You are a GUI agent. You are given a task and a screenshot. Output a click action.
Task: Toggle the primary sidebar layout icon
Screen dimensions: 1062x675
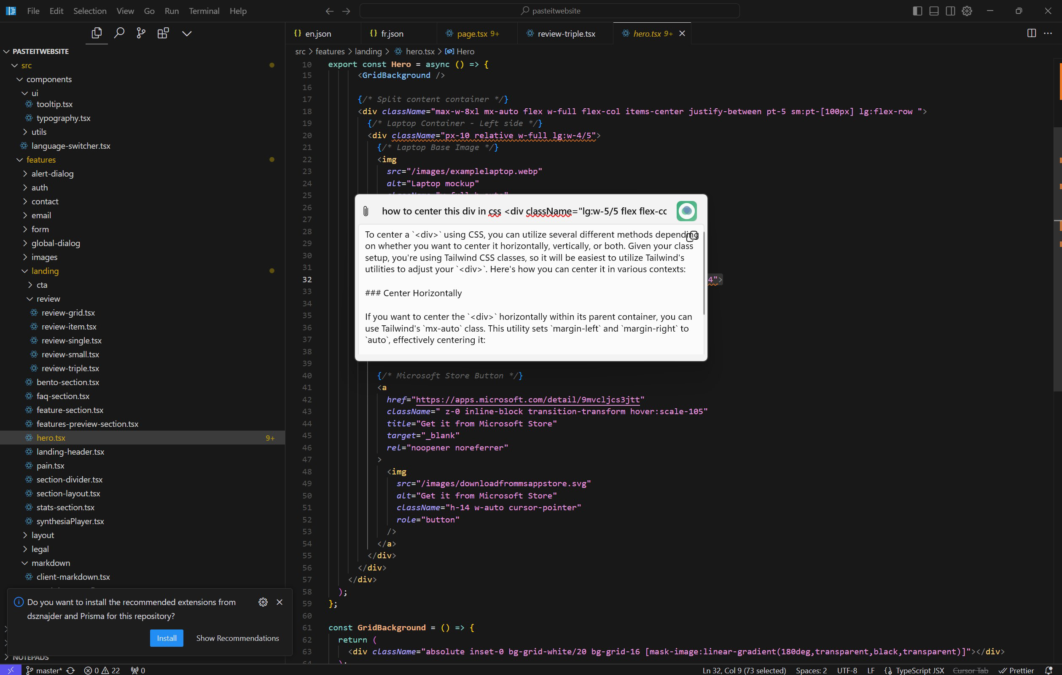[x=917, y=11]
